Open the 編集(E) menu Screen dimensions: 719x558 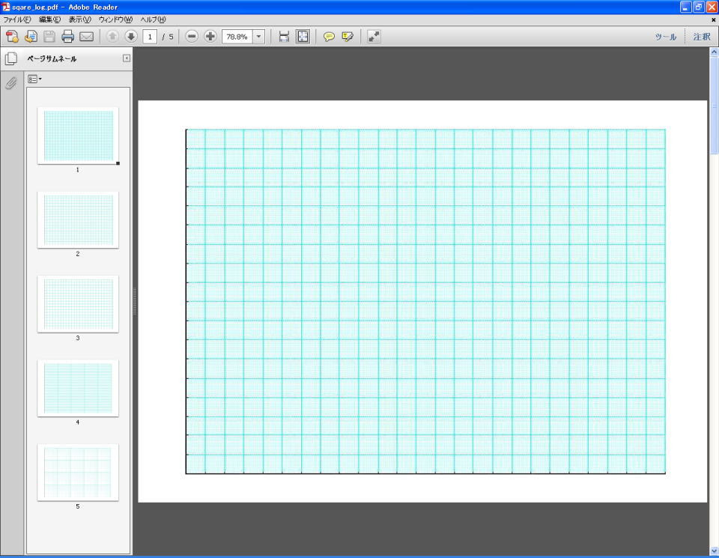[x=49, y=19]
